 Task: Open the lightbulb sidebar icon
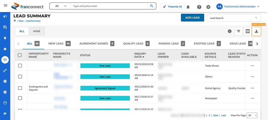pyautogui.click(x=5, y=38)
